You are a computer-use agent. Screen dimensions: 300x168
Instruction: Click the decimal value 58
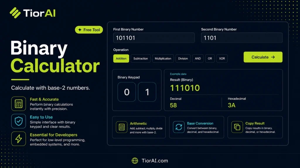pos(173,105)
